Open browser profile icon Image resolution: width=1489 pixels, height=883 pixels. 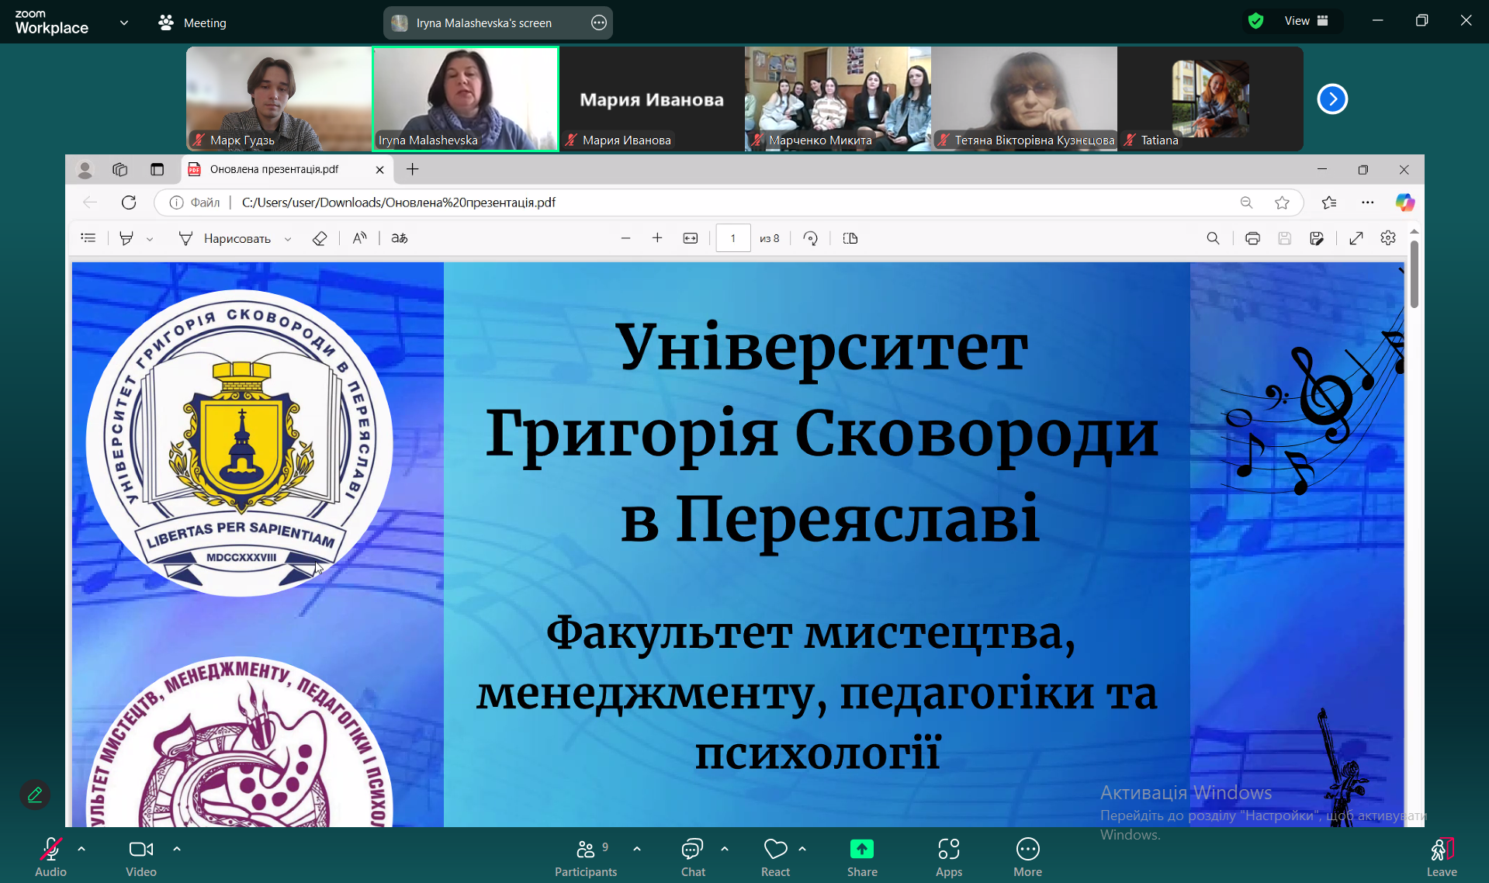point(85,169)
